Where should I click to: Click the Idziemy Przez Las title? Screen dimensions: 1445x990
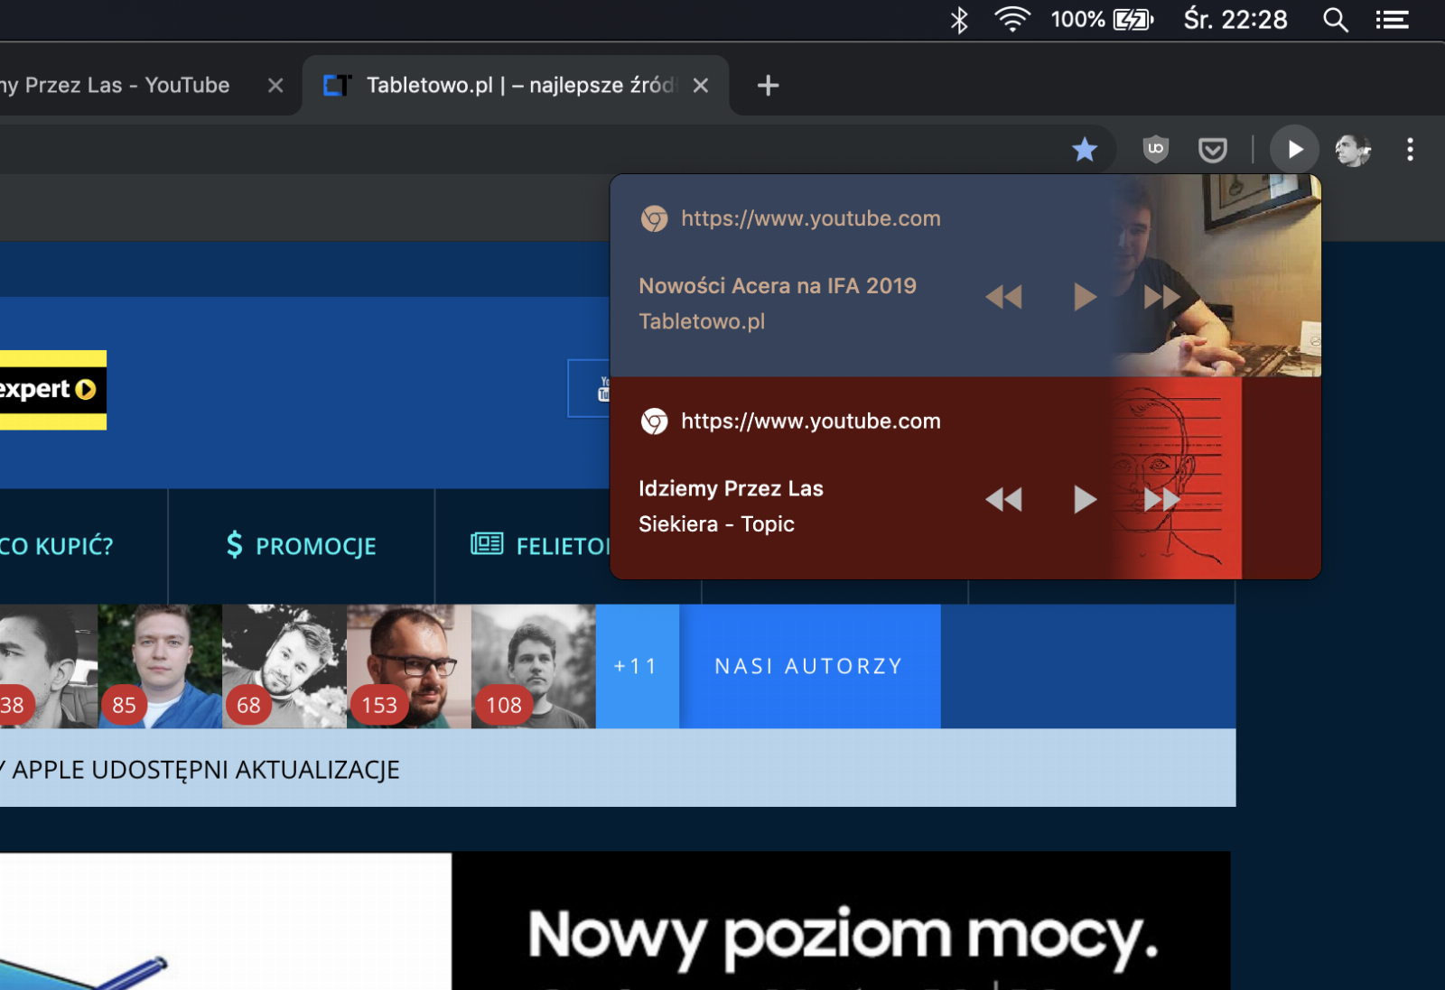731,488
